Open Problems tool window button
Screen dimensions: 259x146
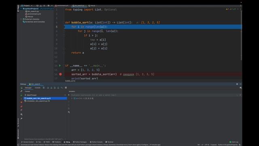57,142
